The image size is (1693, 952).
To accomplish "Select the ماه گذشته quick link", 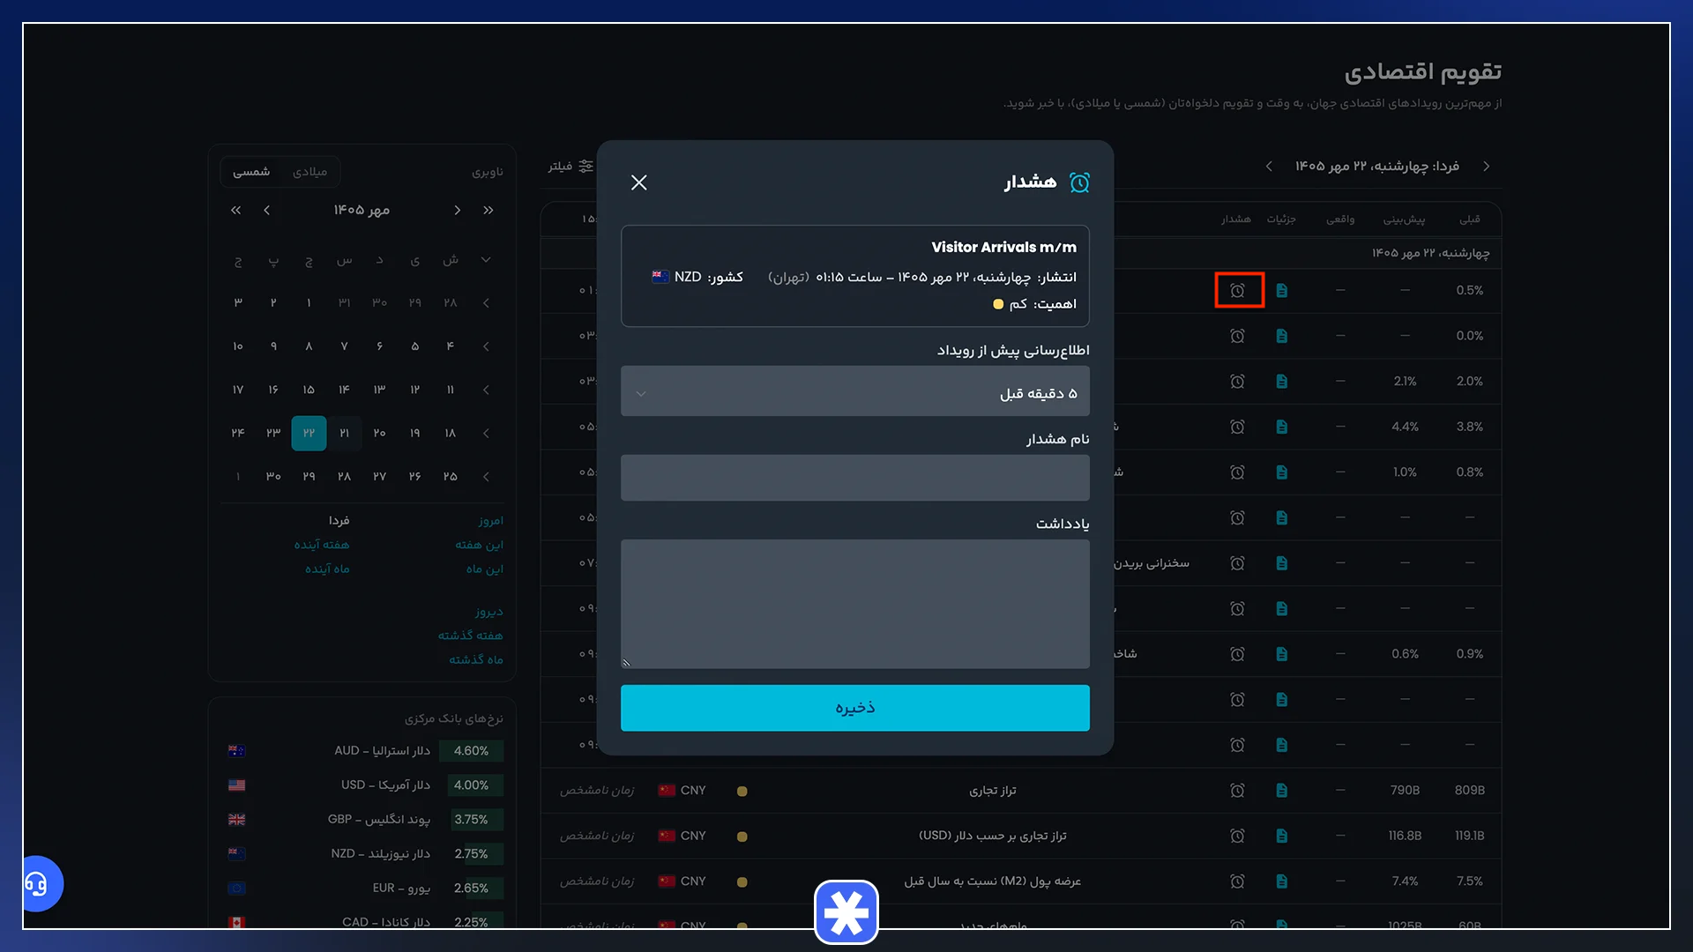I will point(476,659).
